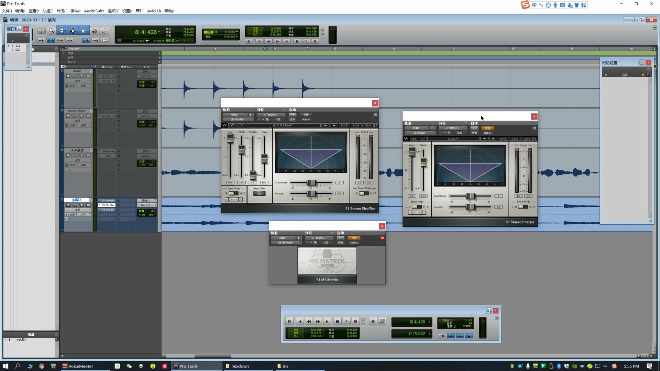Mute the snare track
The width and height of the screenshot is (660, 371).
coord(88,76)
